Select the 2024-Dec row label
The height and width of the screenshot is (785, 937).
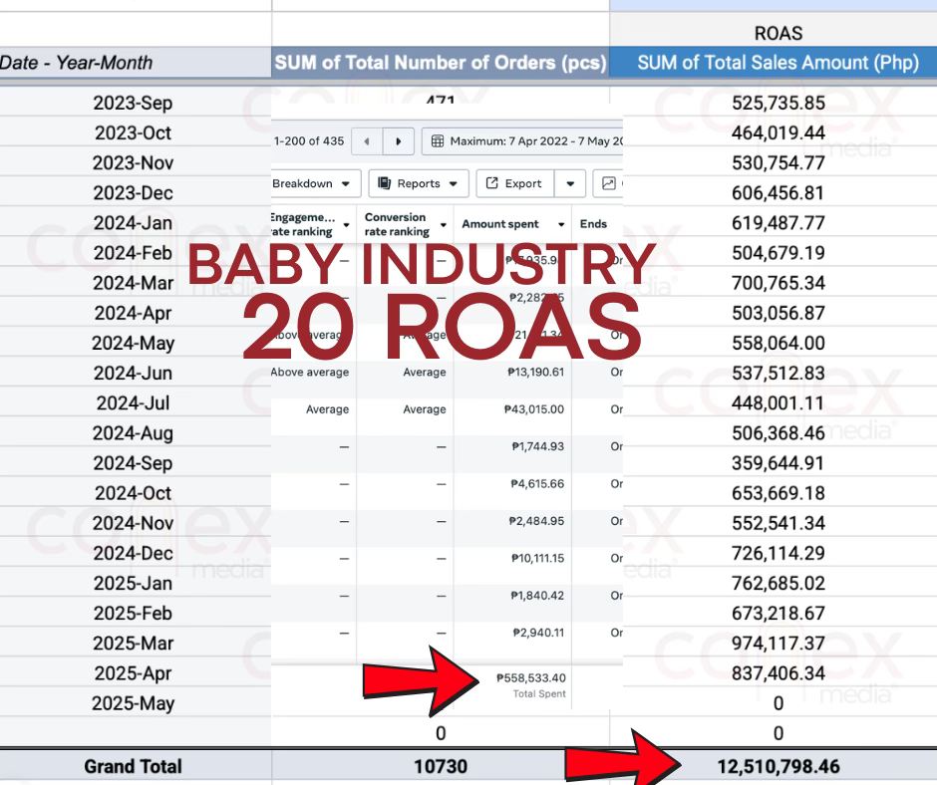coord(133,553)
